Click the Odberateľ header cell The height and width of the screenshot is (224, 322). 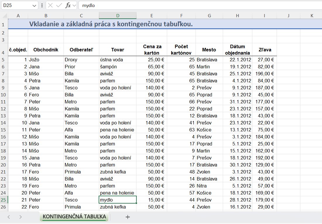point(81,50)
